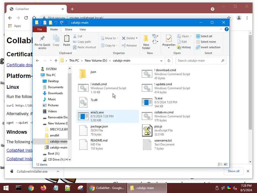Open Properties from ribbon
Screen dimensions: 257x193
[169, 42]
